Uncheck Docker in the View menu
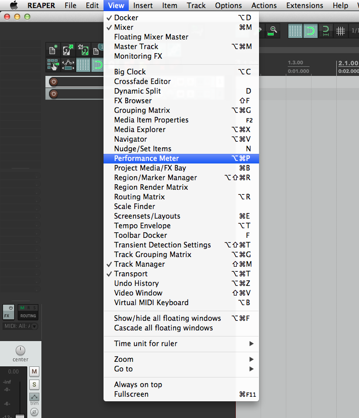 [181, 18]
